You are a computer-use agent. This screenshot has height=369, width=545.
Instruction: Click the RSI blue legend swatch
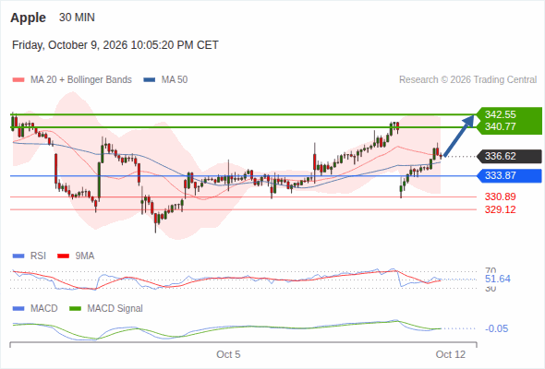pos(18,256)
